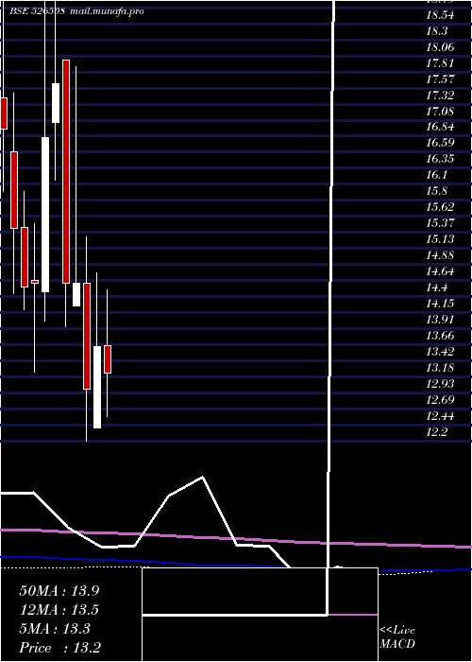
Task: Select the 15.62 price axis label
Action: click(440, 207)
